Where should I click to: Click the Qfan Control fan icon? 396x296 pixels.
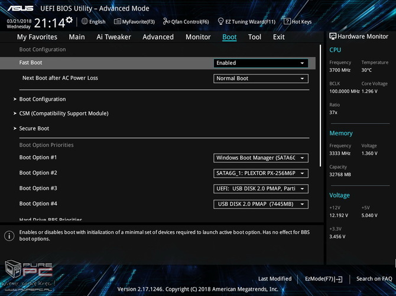(166, 21)
